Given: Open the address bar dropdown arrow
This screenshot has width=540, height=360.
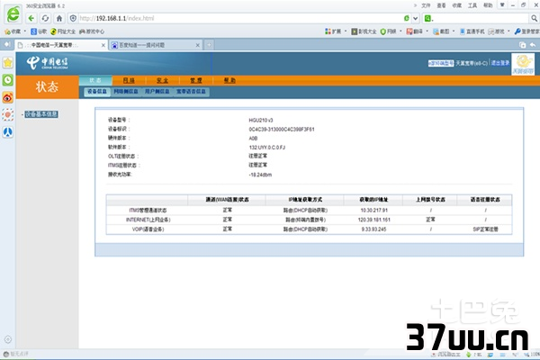Looking at the screenshot, I should (x=415, y=18).
